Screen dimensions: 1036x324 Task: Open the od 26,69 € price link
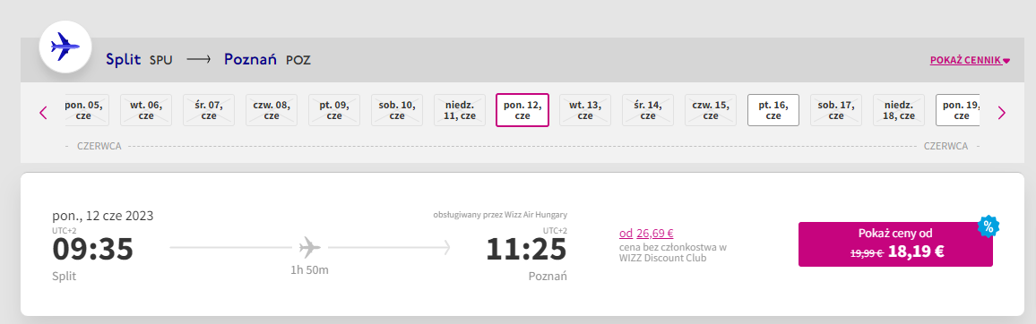point(646,233)
